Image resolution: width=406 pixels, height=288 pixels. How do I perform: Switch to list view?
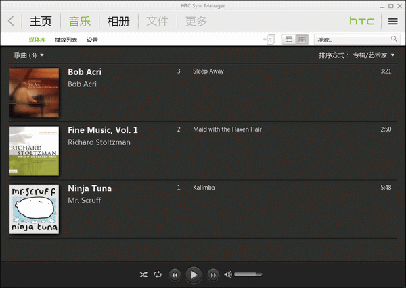(x=289, y=40)
